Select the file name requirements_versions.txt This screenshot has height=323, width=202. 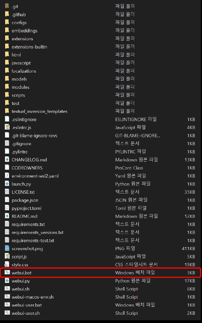pyautogui.click(x=38, y=232)
